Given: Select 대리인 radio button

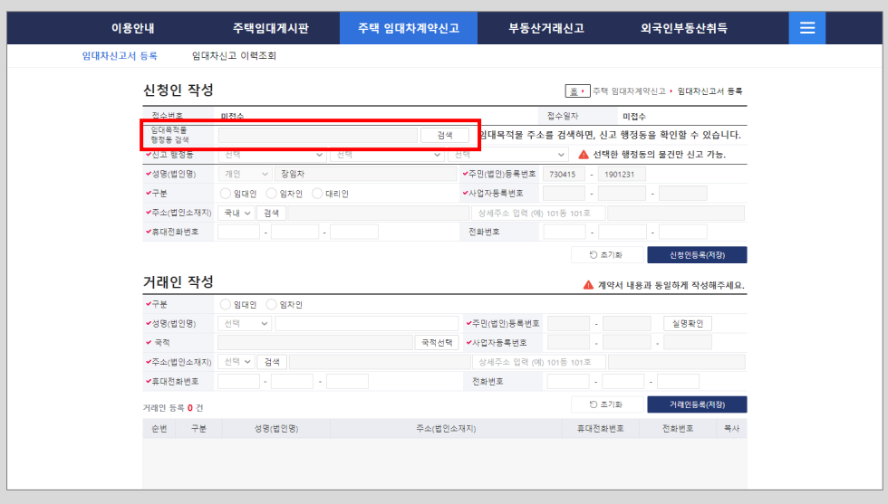Looking at the screenshot, I should click(x=317, y=194).
